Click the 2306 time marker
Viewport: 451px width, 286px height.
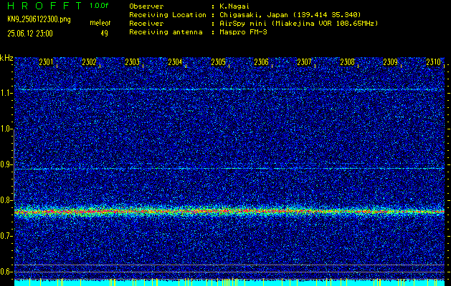[262, 62]
